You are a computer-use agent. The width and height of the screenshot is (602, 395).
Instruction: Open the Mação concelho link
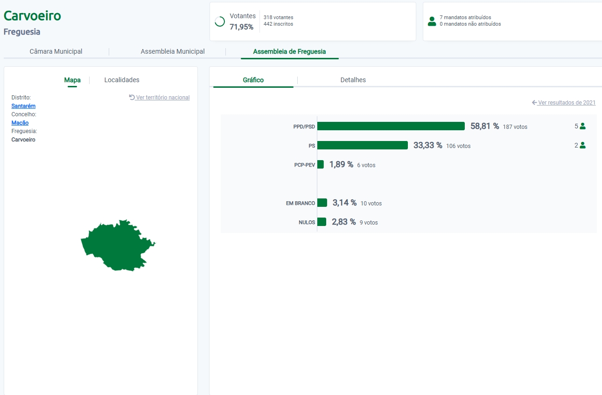[x=20, y=123]
